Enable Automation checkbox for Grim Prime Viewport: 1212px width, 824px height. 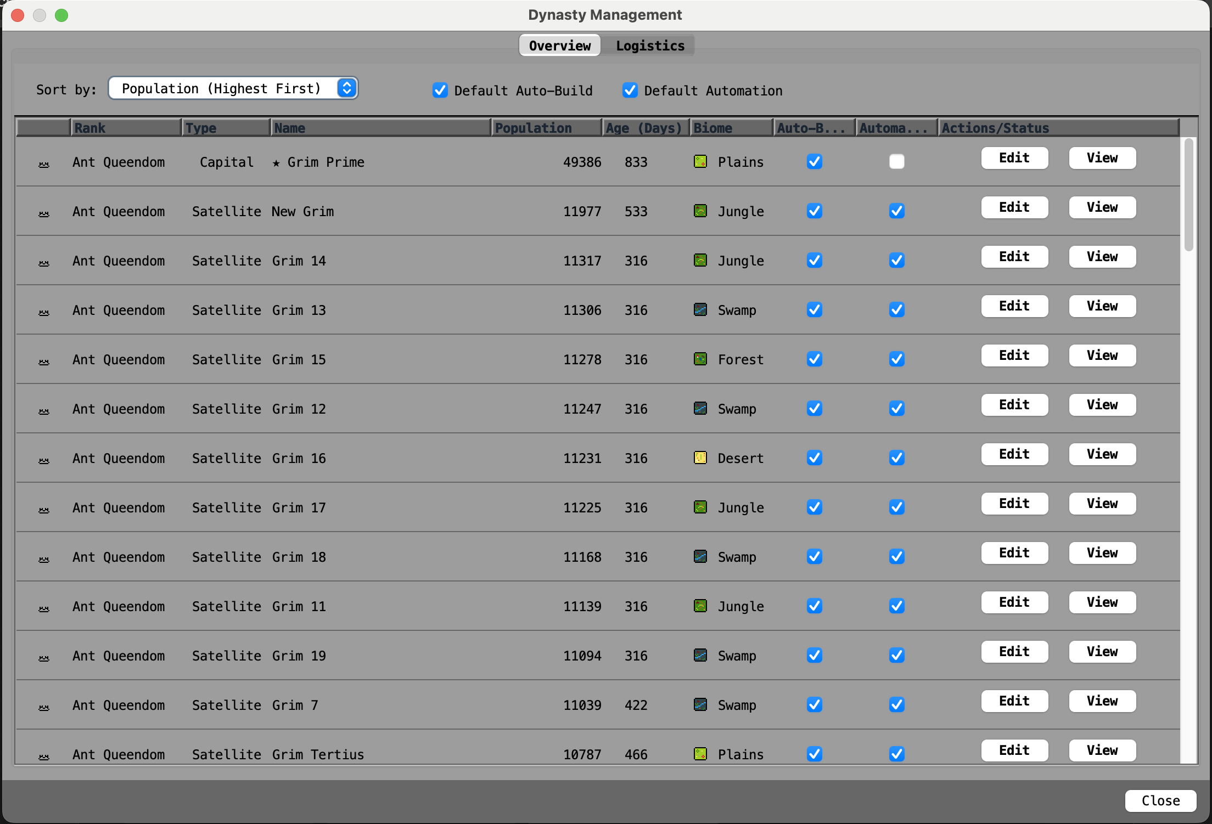coord(896,161)
